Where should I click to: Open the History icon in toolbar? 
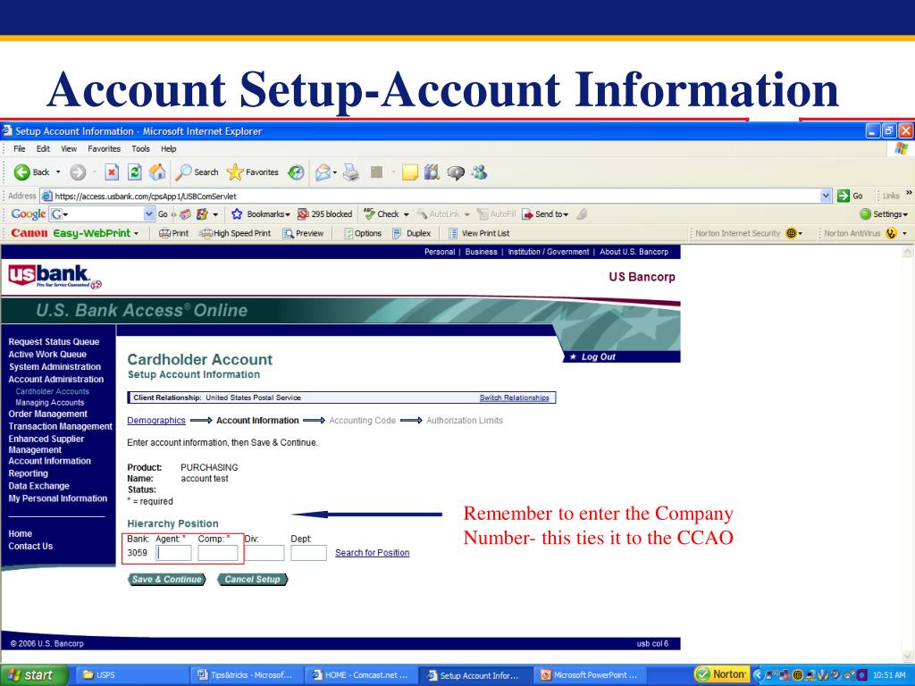point(296,172)
